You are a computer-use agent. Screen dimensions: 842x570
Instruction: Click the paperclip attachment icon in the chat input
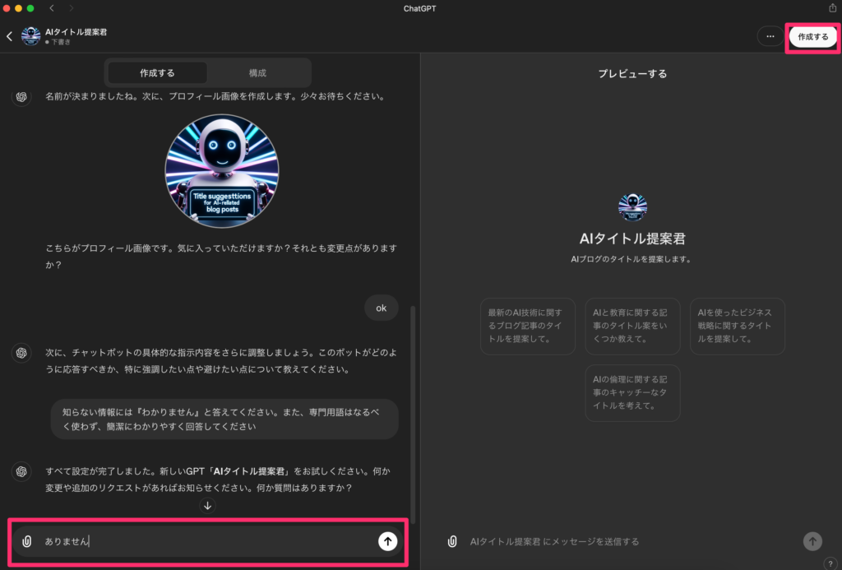(27, 541)
